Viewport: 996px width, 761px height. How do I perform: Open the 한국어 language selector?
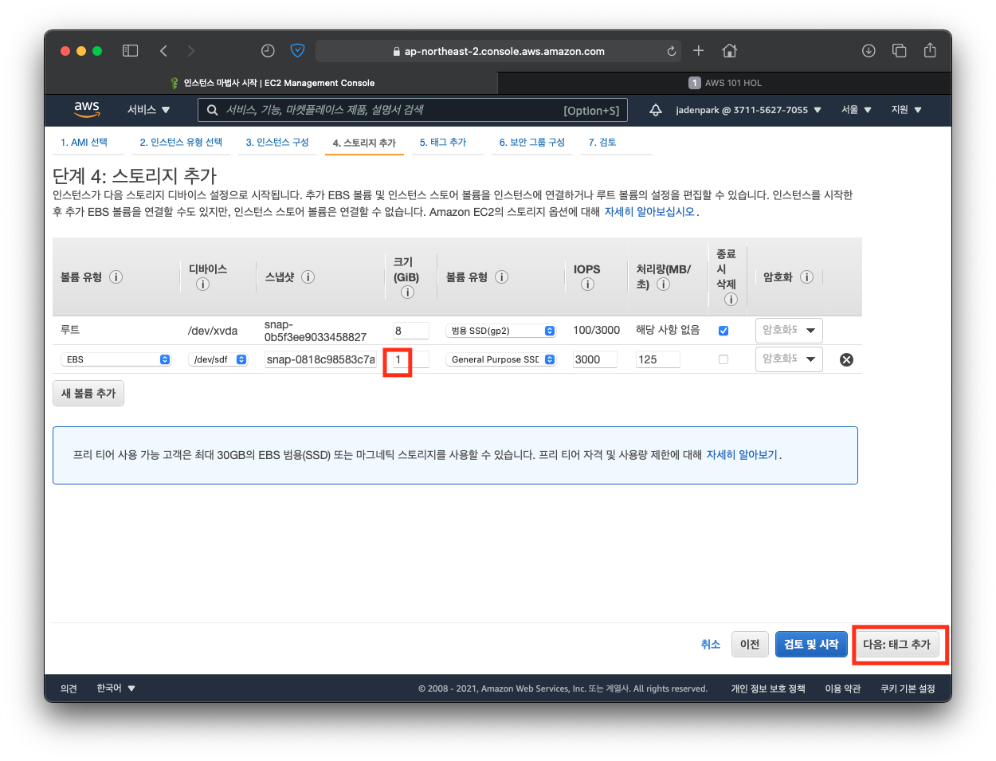pos(116,688)
